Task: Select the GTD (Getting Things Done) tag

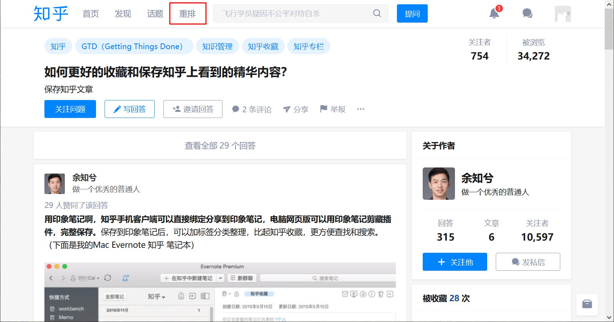Action: point(134,46)
